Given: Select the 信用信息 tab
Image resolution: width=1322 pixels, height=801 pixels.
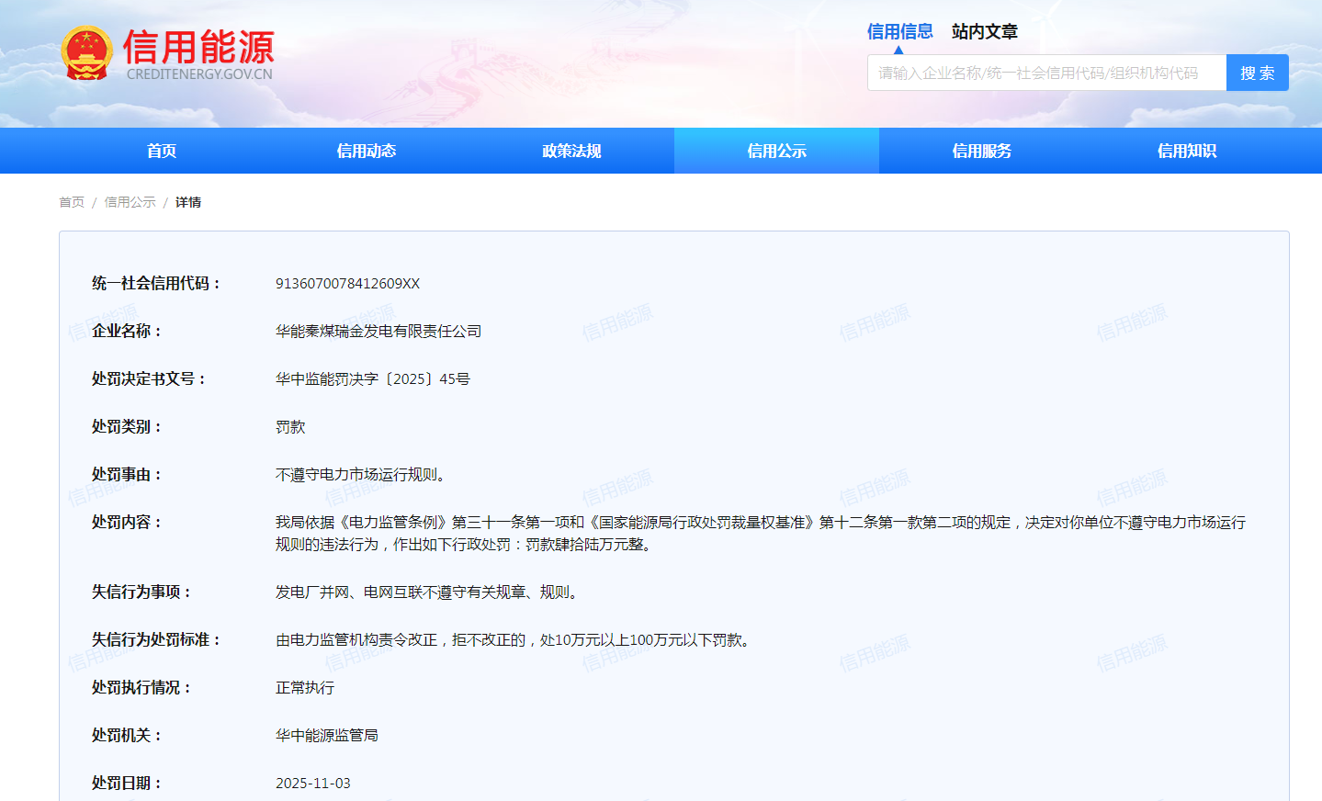Looking at the screenshot, I should [x=898, y=31].
